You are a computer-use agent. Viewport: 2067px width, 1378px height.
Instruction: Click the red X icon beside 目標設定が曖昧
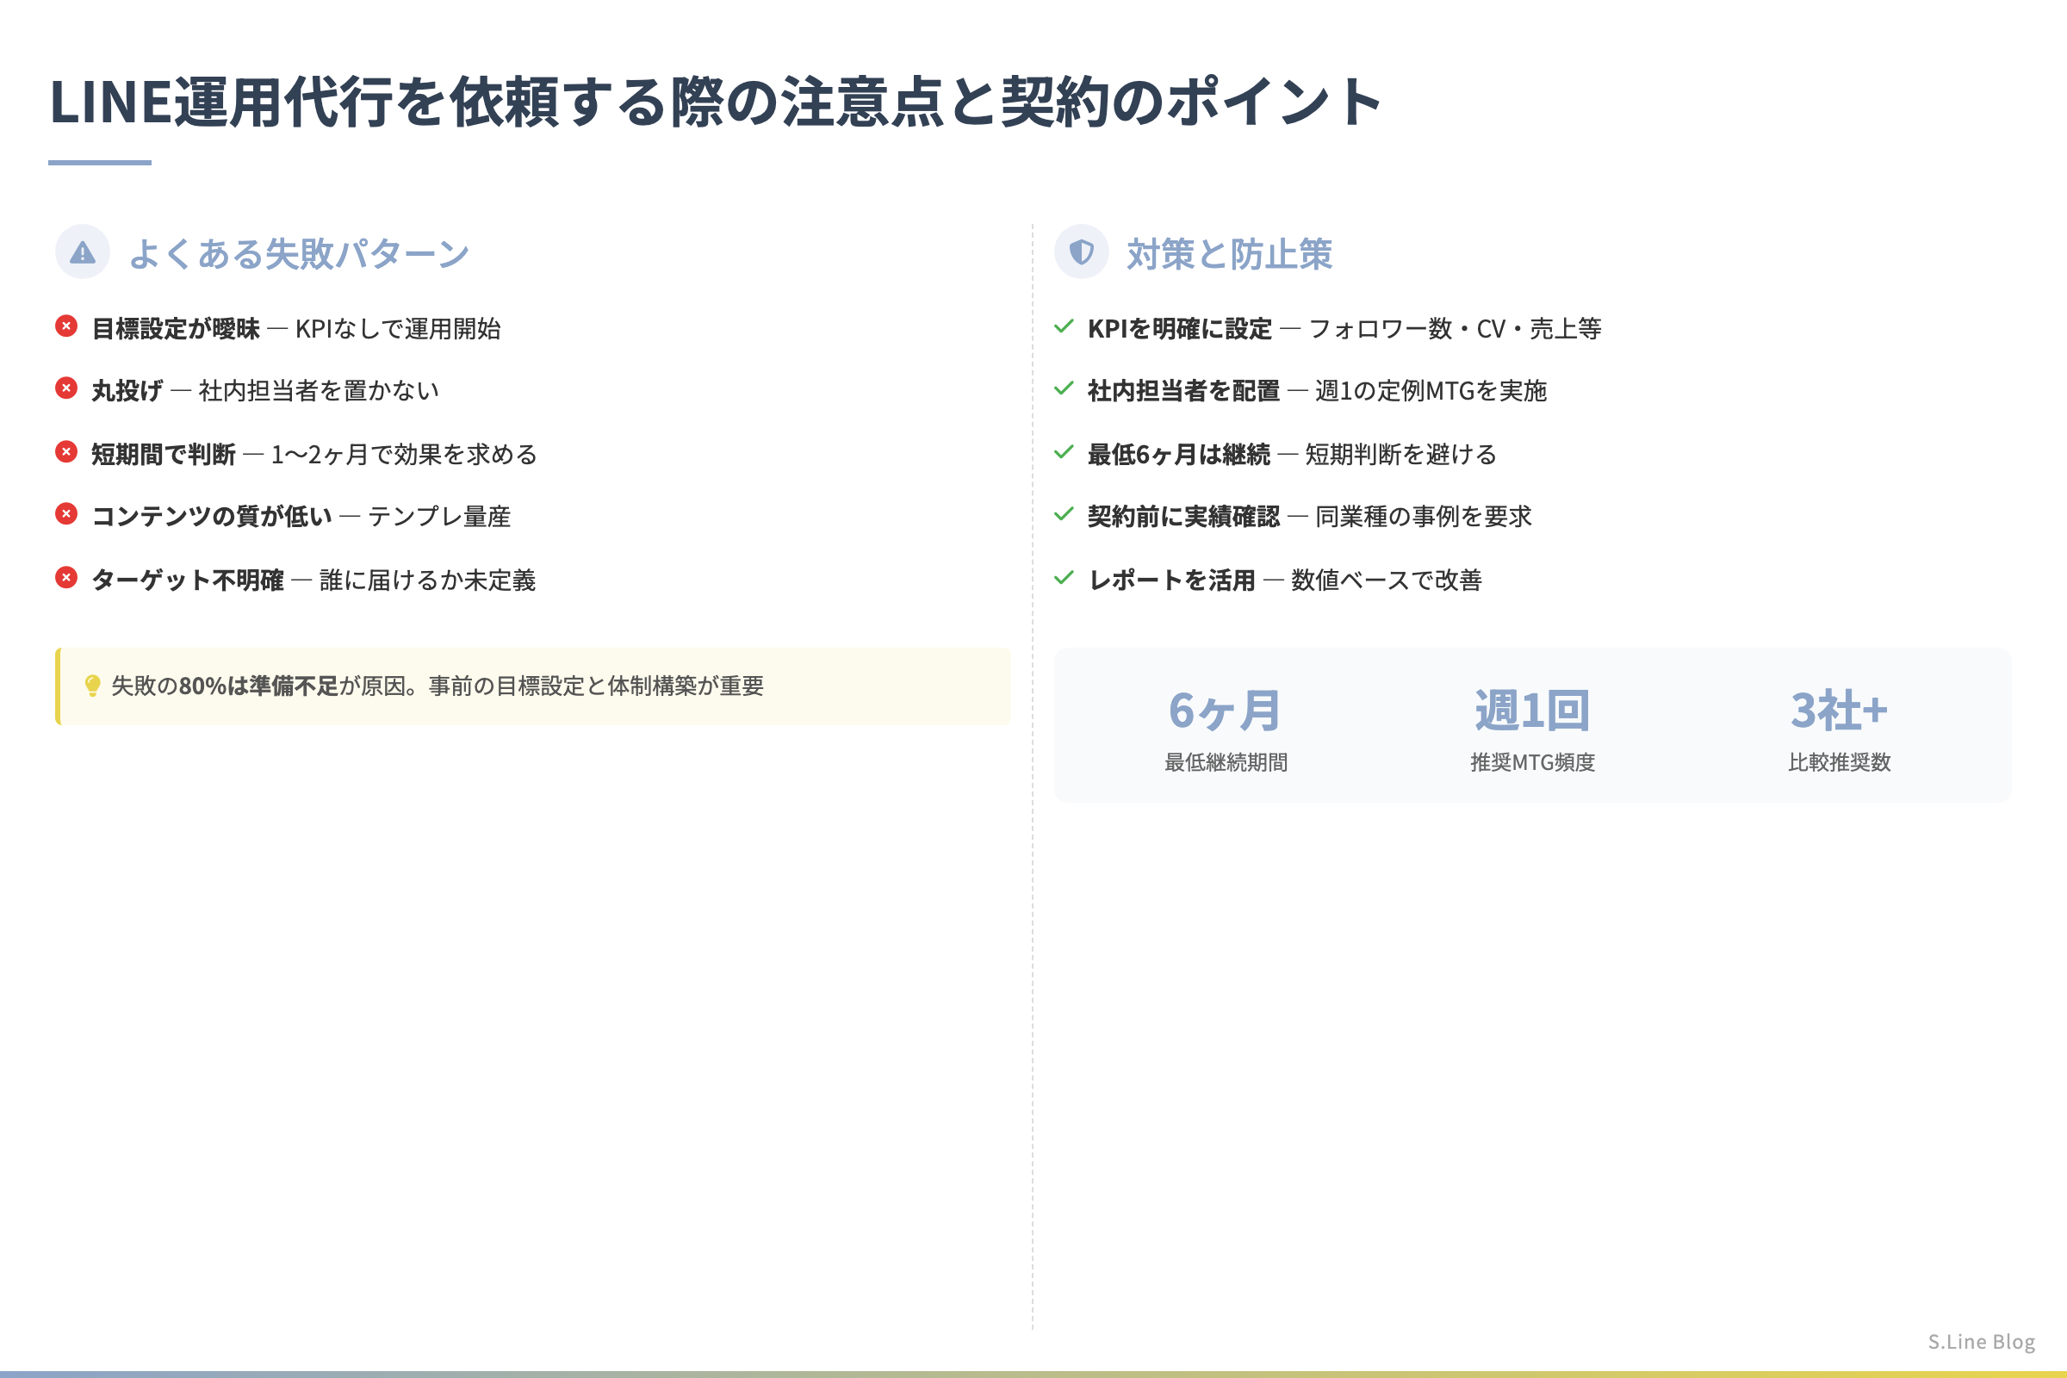(x=66, y=326)
